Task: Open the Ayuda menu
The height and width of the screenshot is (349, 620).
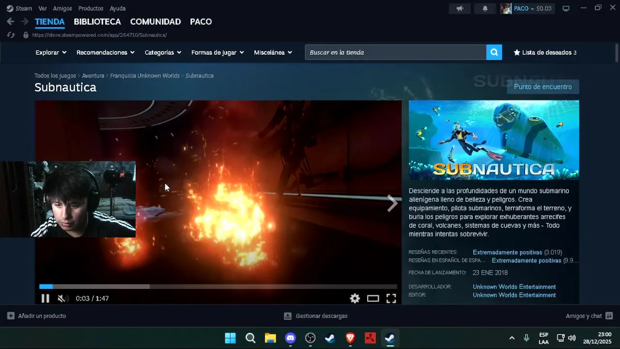Action: point(118,8)
